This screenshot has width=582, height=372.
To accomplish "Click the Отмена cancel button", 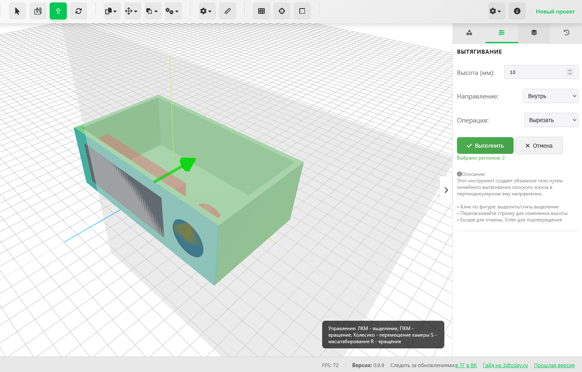I will pyautogui.click(x=539, y=146).
